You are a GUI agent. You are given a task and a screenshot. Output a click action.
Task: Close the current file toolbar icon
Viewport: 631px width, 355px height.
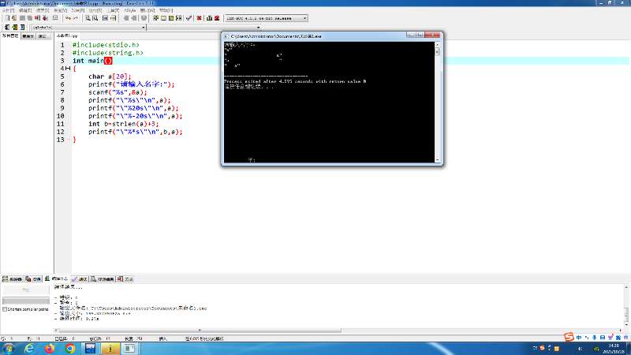coord(37,18)
